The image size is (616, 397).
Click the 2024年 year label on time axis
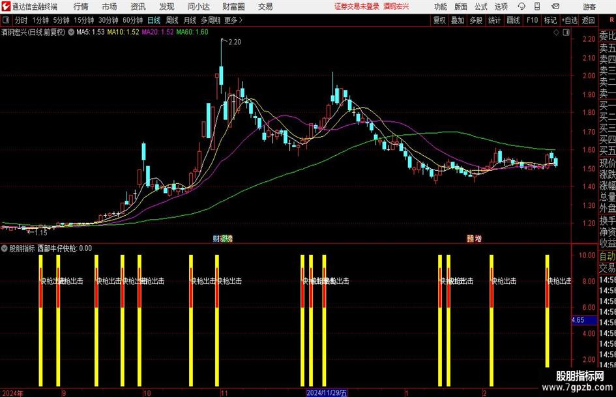tap(12, 393)
